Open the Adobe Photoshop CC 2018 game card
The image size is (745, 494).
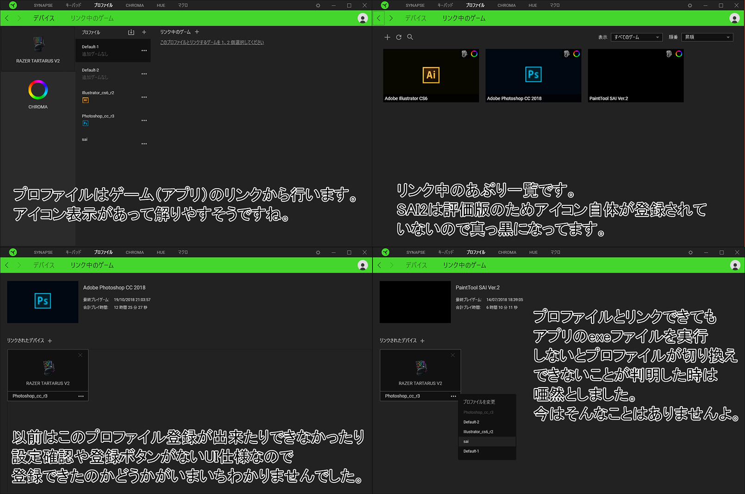[x=533, y=75]
